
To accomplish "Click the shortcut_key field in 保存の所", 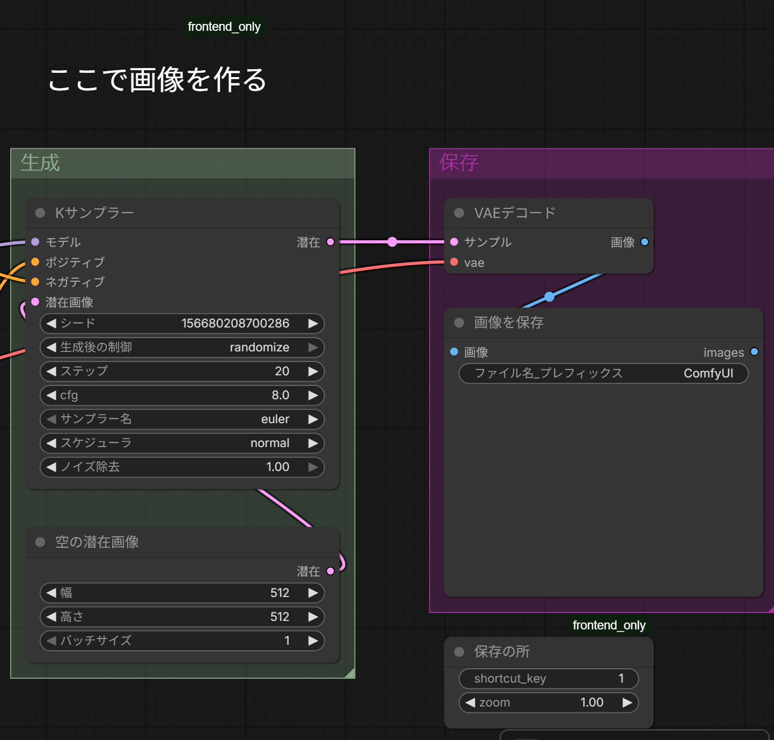I will (x=549, y=679).
